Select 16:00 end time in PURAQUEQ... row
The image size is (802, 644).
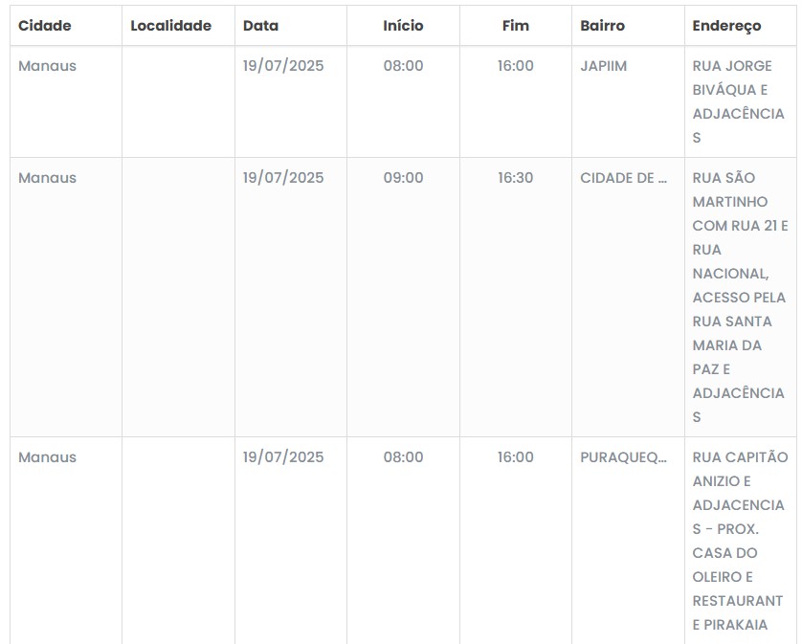(x=515, y=457)
